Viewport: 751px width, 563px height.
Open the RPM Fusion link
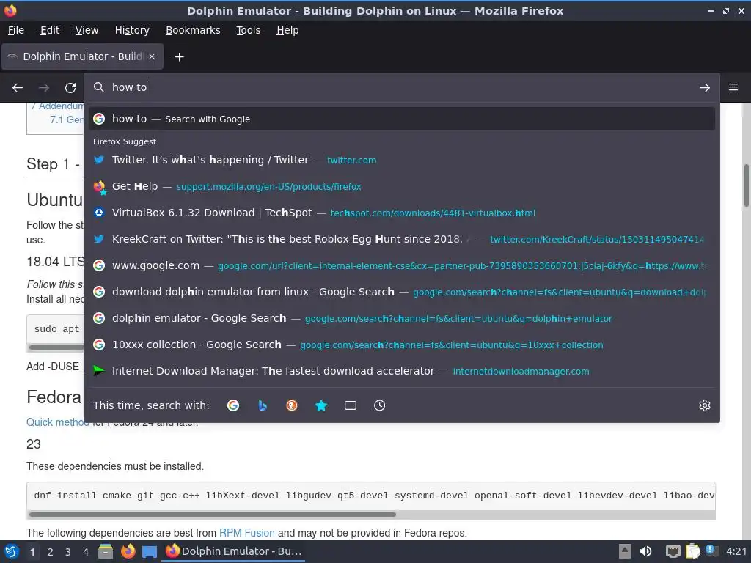pyautogui.click(x=246, y=533)
